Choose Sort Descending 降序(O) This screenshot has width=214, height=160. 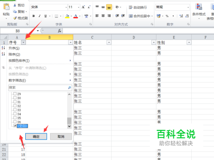pos(14,54)
